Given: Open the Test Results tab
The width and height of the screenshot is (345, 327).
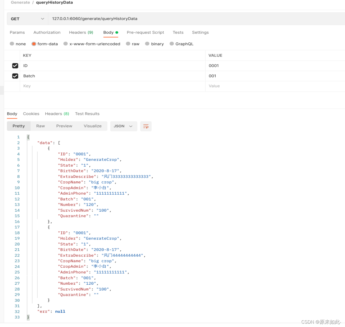Looking at the screenshot, I should [x=87, y=114].
